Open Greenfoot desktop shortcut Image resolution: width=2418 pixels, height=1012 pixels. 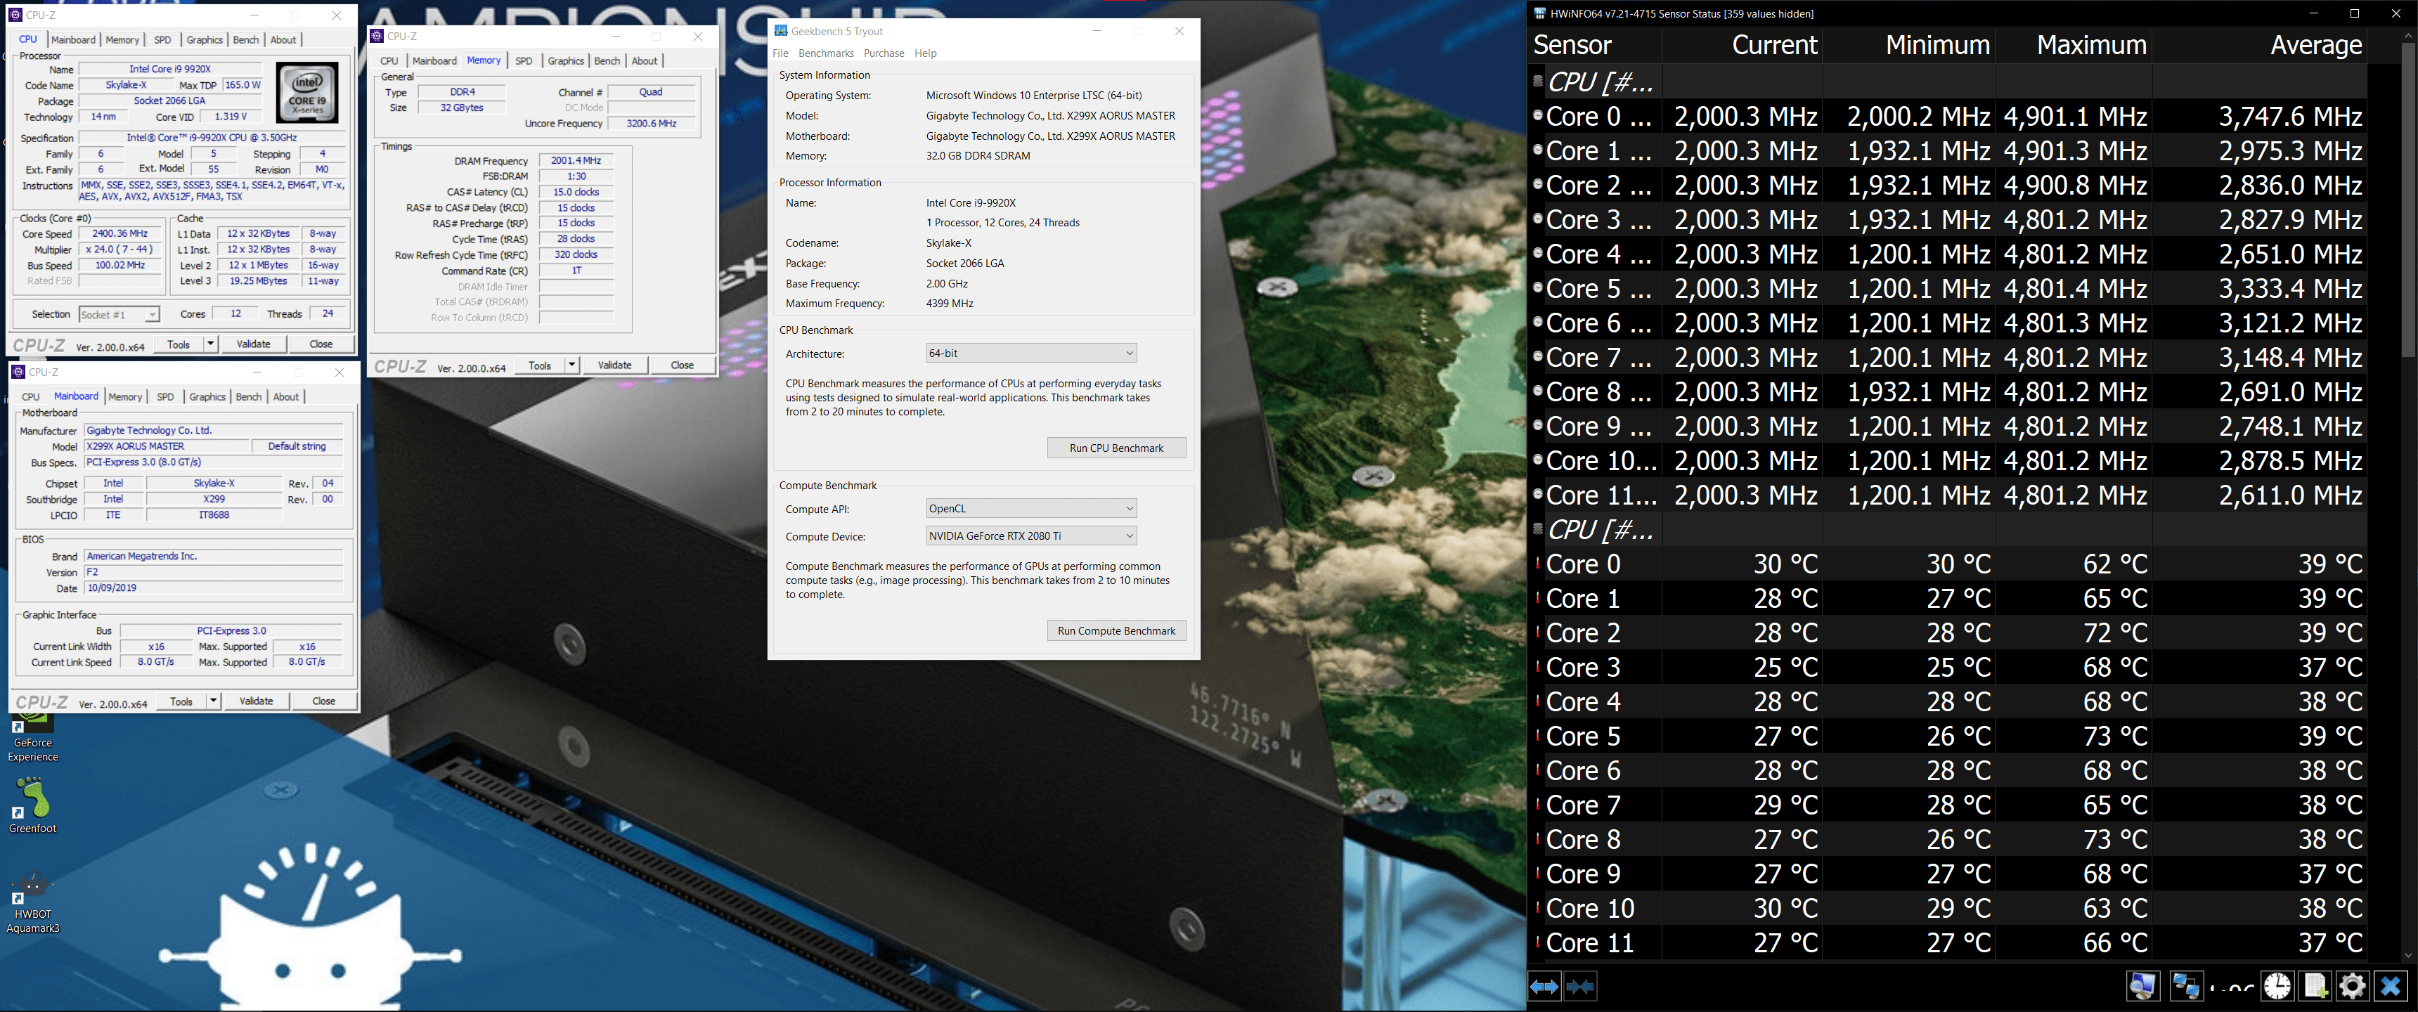33,805
